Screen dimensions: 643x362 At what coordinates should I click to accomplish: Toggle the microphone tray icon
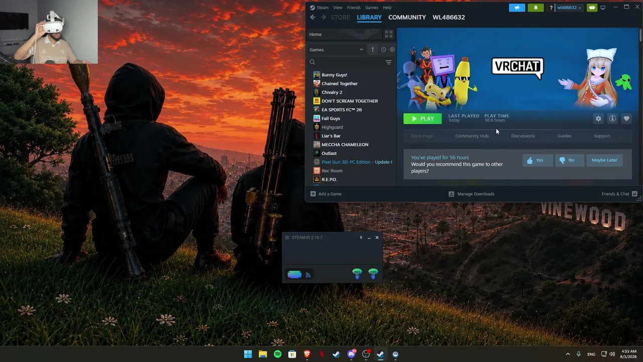[579, 354]
